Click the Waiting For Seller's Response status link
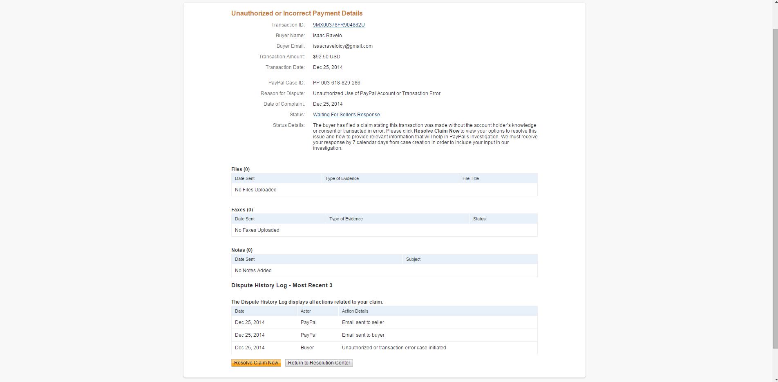778x382 pixels. (x=346, y=115)
